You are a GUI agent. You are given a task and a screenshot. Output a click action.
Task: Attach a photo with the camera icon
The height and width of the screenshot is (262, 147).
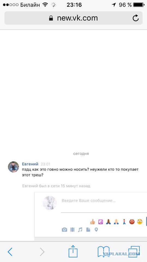click(64, 230)
